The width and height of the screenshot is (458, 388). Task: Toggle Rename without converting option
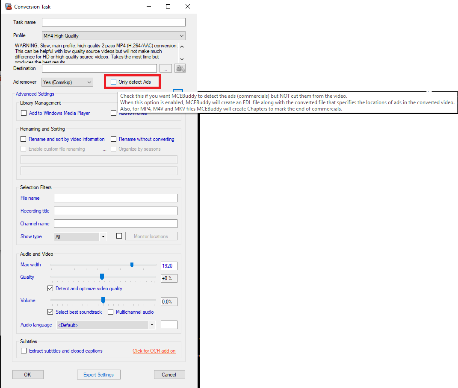tap(114, 139)
